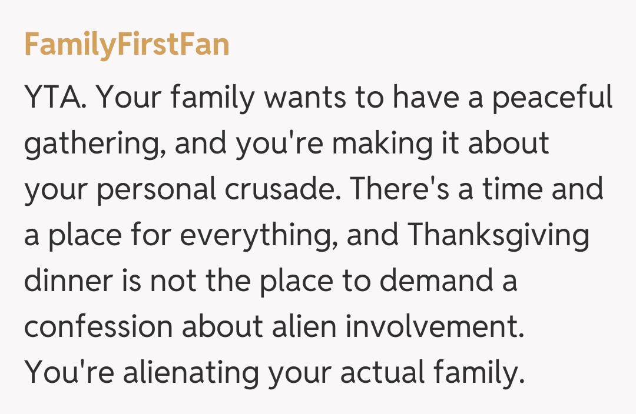Click the "YTA." verdict at comment start
Viewport: 636px width, 414px height.
pos(56,97)
